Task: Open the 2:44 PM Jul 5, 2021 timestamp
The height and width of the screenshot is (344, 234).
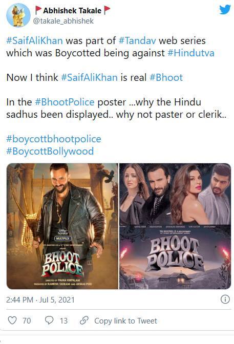Action: [x=40, y=299]
